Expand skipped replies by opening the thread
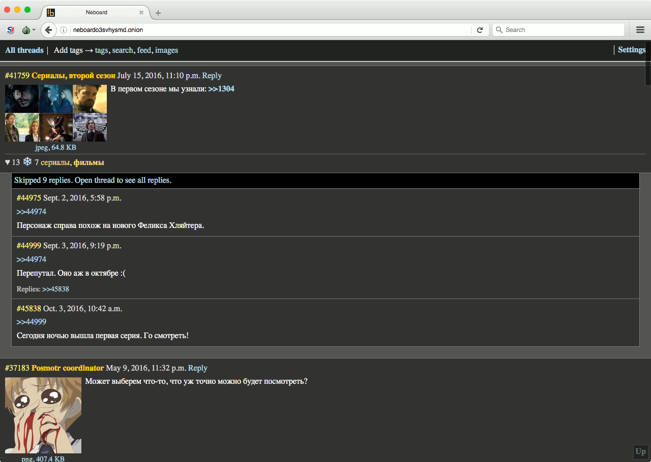651x462 pixels. click(93, 180)
